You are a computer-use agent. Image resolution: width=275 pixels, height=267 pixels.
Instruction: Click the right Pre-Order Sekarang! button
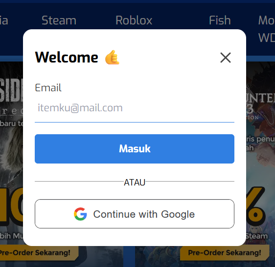coord(225,253)
